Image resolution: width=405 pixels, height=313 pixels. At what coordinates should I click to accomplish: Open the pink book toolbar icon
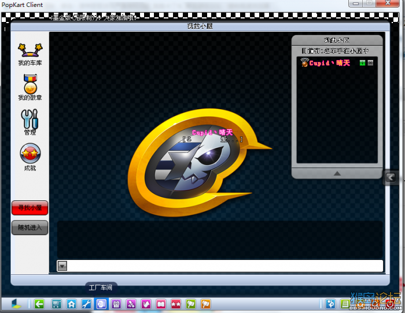(x=161, y=304)
